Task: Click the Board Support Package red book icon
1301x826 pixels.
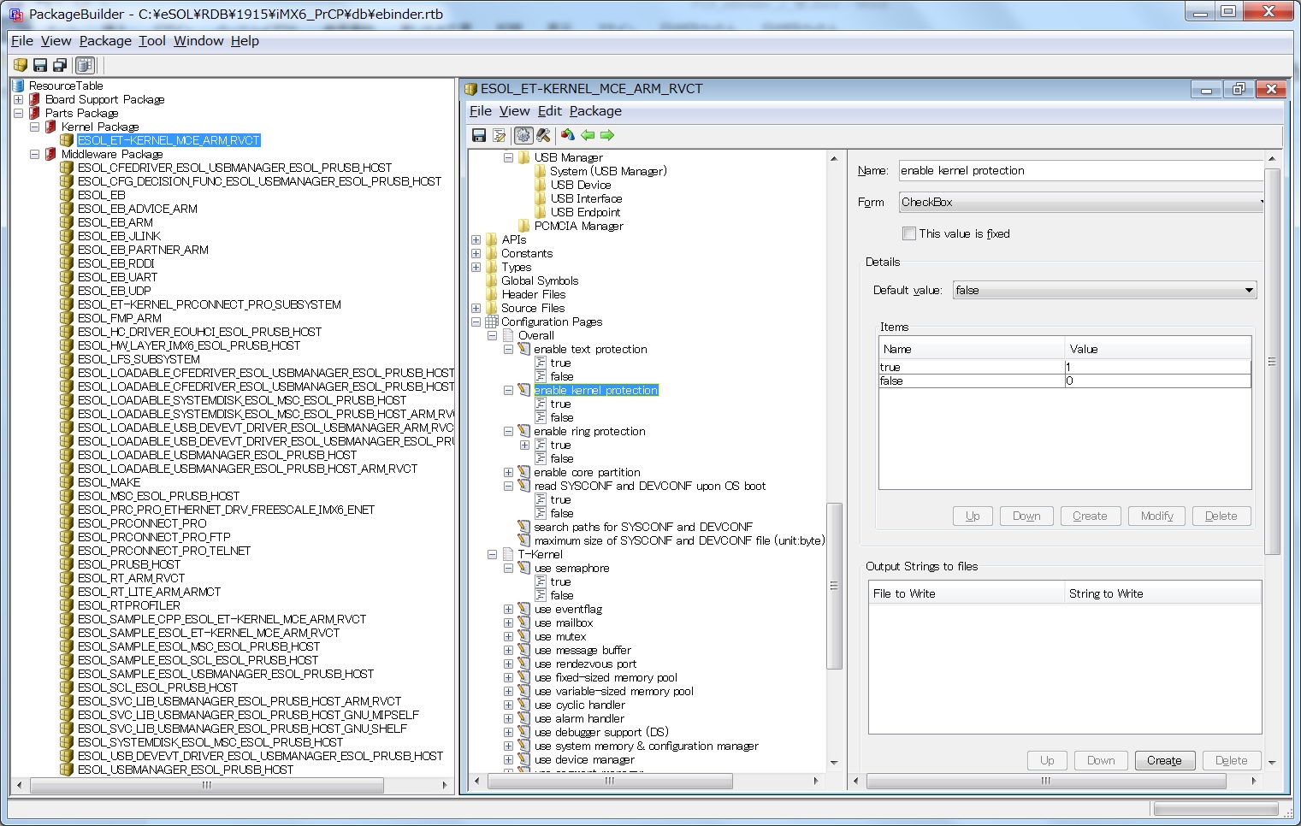Action: click(x=35, y=99)
